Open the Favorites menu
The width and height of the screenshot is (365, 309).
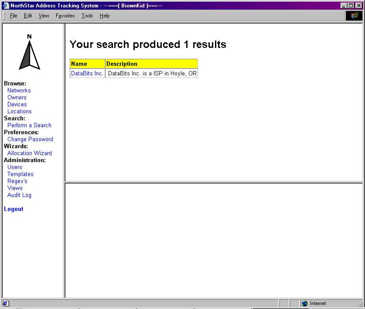tap(65, 16)
